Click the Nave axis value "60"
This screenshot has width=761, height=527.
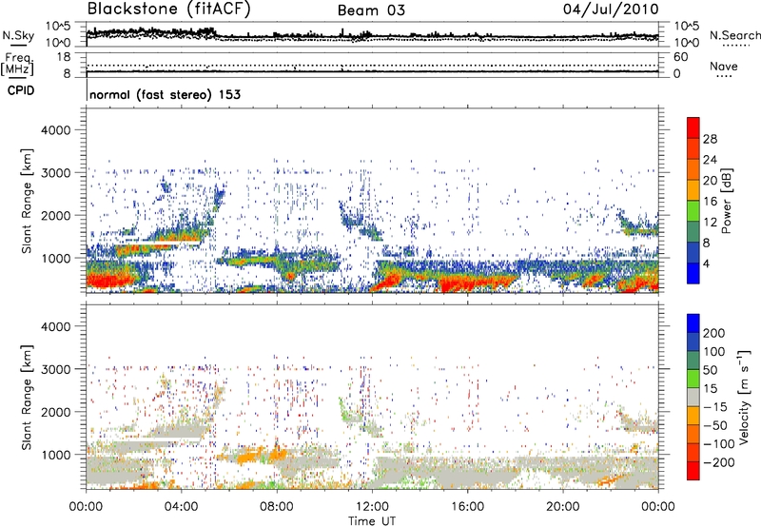pos(680,57)
